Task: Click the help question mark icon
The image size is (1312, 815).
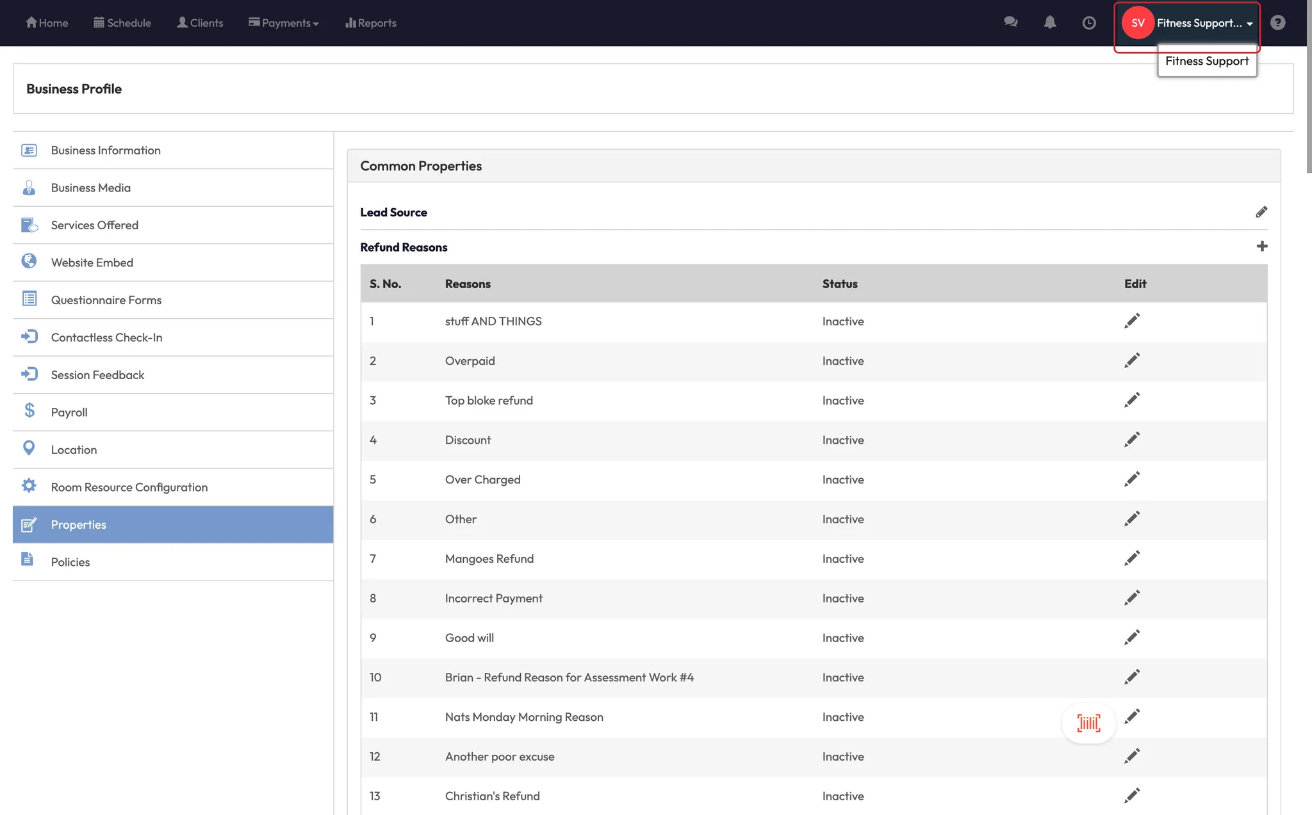Action: (1277, 22)
